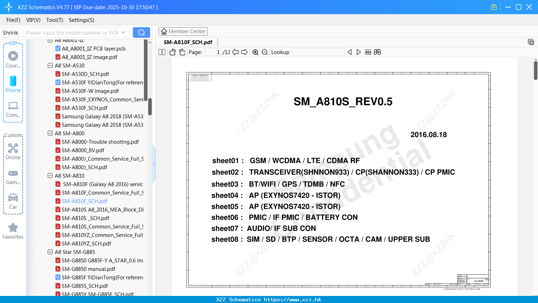Click the PDF viewer vertical scrollbar thumb

coord(536,70)
